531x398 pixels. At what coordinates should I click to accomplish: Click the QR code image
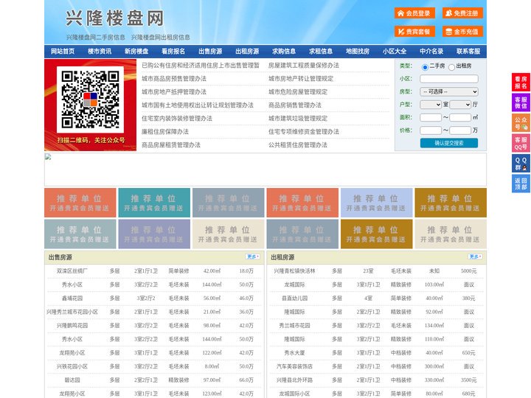pos(90,99)
